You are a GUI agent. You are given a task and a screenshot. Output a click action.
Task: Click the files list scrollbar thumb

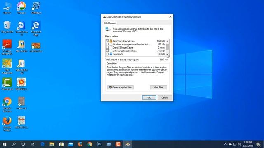coord(167,47)
